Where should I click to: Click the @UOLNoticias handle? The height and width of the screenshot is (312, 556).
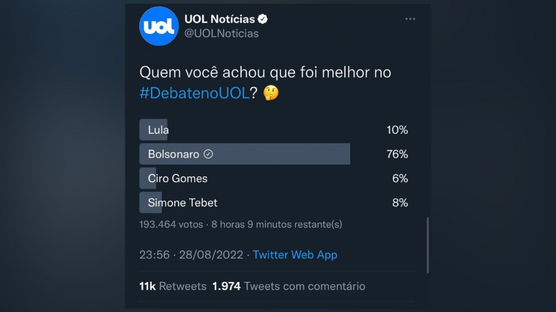tap(221, 33)
